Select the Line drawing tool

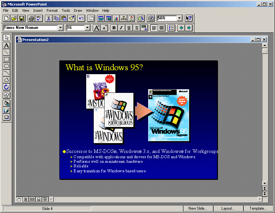(7, 52)
